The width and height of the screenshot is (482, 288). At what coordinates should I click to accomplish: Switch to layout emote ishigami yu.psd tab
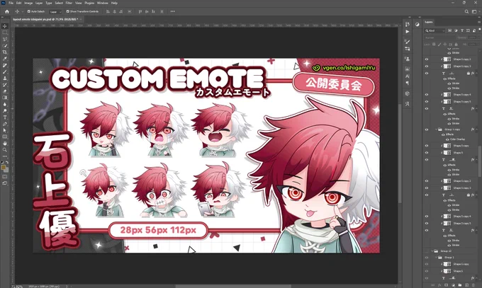45,19
